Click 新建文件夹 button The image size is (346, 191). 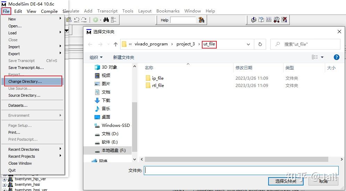coord(124,58)
